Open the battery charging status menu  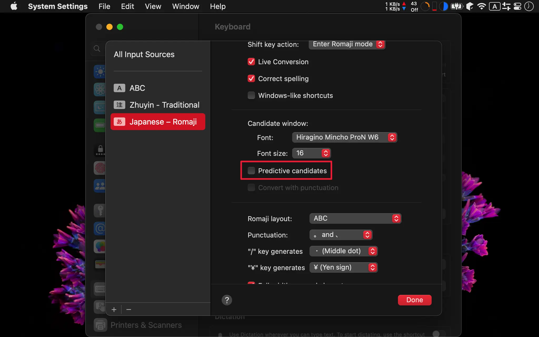[x=457, y=6]
